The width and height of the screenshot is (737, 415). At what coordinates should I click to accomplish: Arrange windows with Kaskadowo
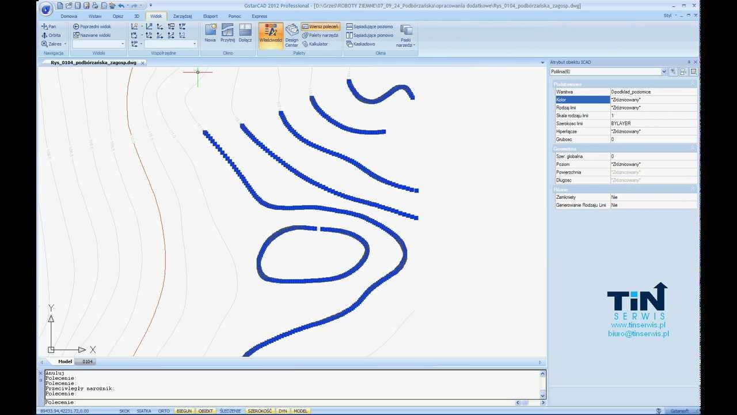tap(360, 44)
